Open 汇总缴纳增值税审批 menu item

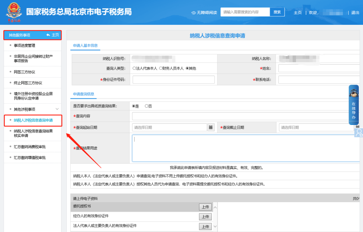(x=30, y=158)
